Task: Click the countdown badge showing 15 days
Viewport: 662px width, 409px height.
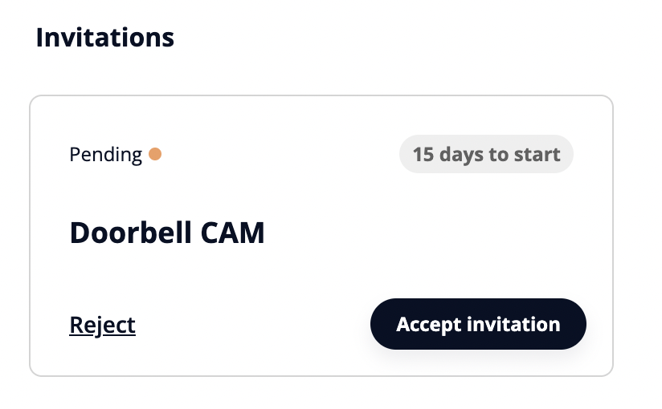Action: point(486,154)
